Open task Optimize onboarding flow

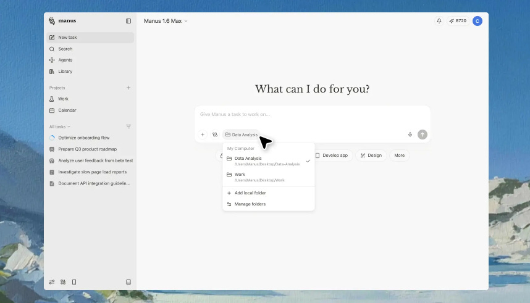(90, 138)
